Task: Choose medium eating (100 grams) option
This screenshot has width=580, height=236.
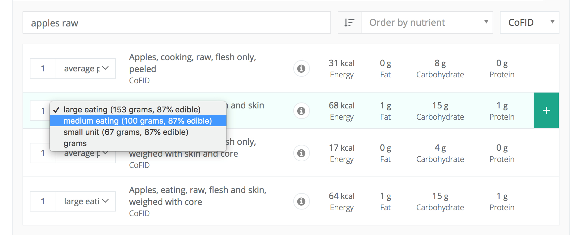Action: [137, 121]
